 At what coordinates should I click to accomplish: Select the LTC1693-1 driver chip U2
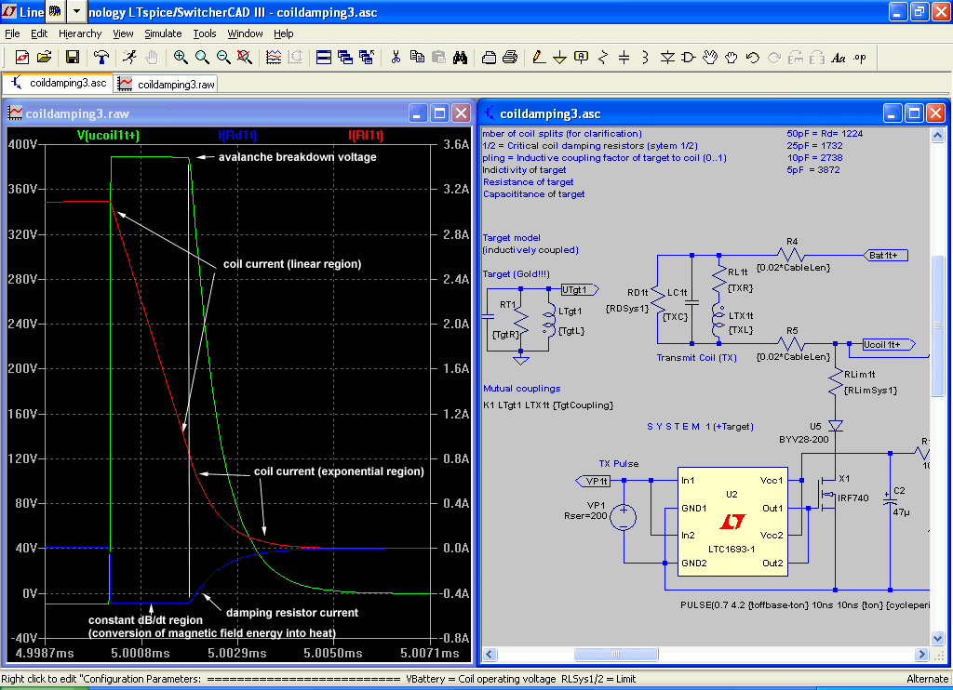[x=732, y=522]
